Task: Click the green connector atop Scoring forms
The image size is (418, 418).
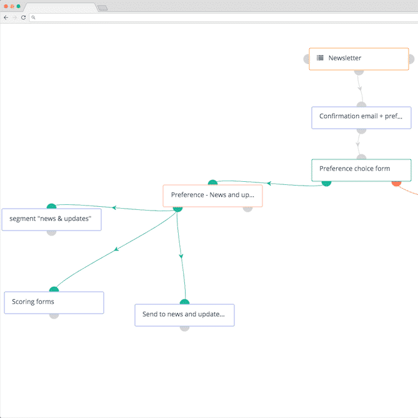Action: (54, 289)
